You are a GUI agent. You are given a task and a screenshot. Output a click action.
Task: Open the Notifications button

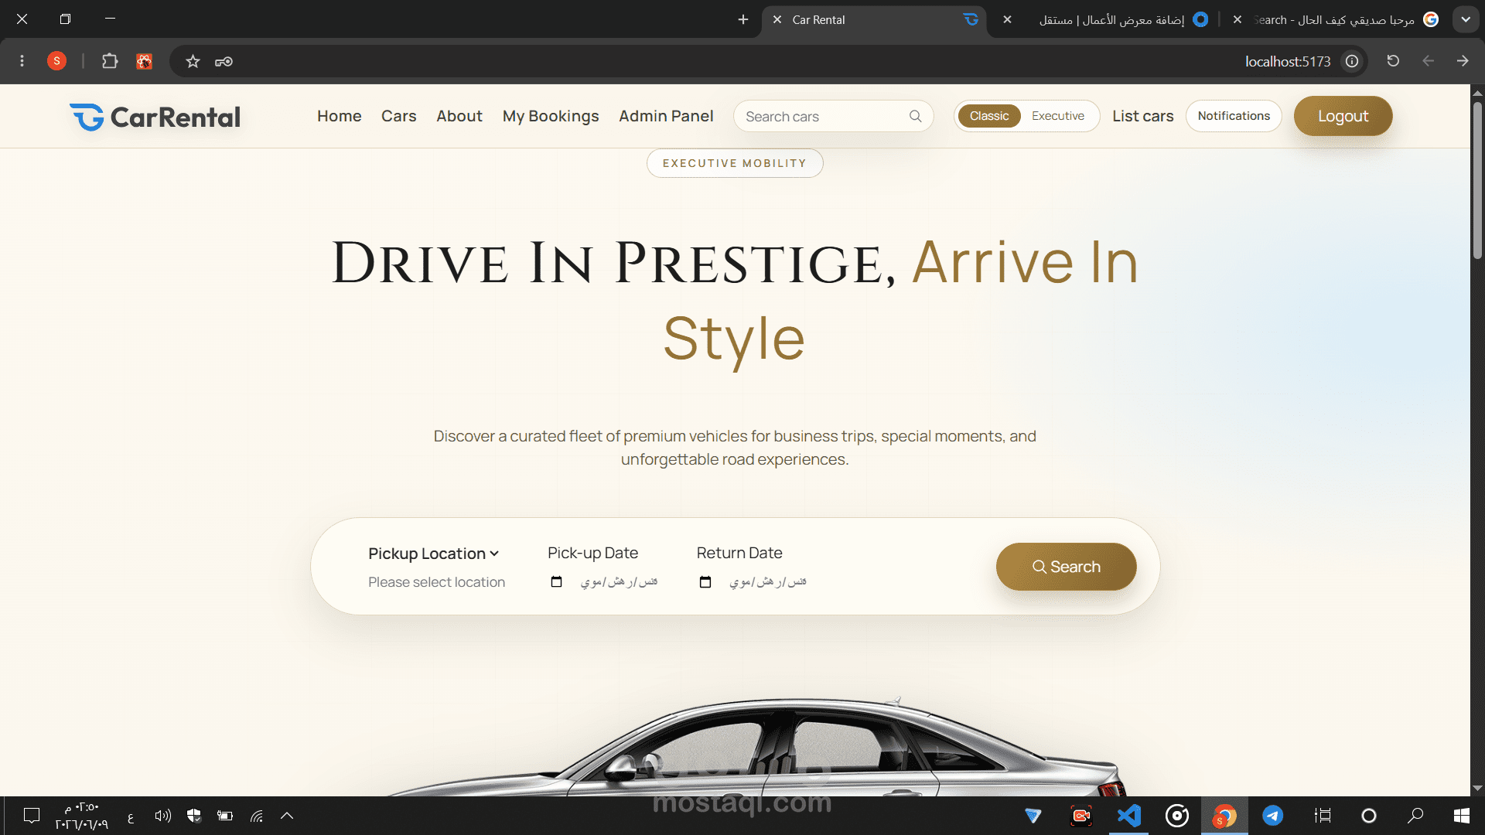(1234, 116)
